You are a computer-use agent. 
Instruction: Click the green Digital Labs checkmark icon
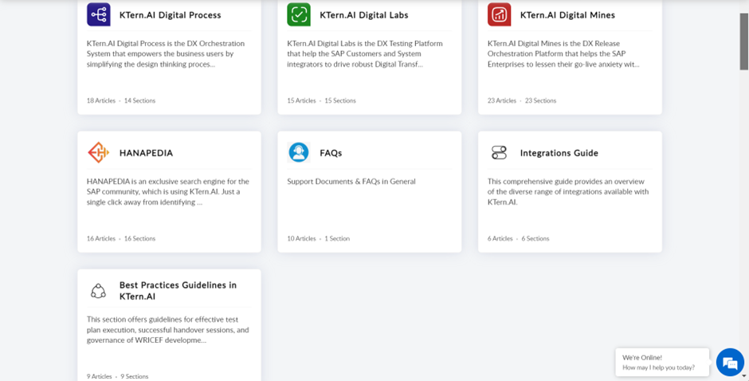(x=299, y=14)
